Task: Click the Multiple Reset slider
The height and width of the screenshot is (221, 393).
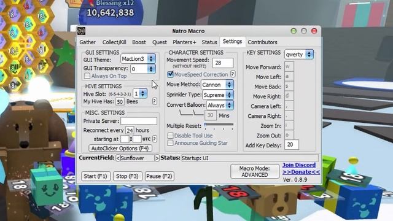Action: pyautogui.click(x=219, y=125)
